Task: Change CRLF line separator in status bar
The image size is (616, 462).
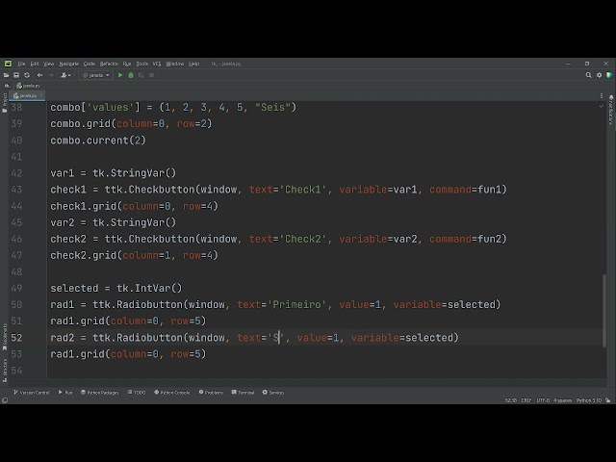Action: point(526,400)
